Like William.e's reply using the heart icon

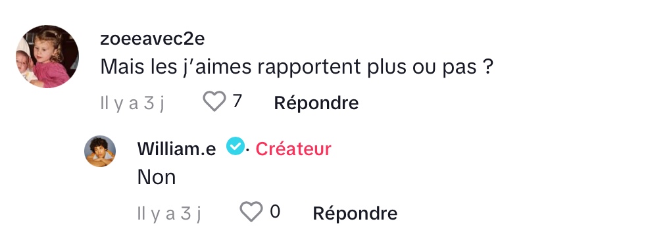(x=251, y=212)
